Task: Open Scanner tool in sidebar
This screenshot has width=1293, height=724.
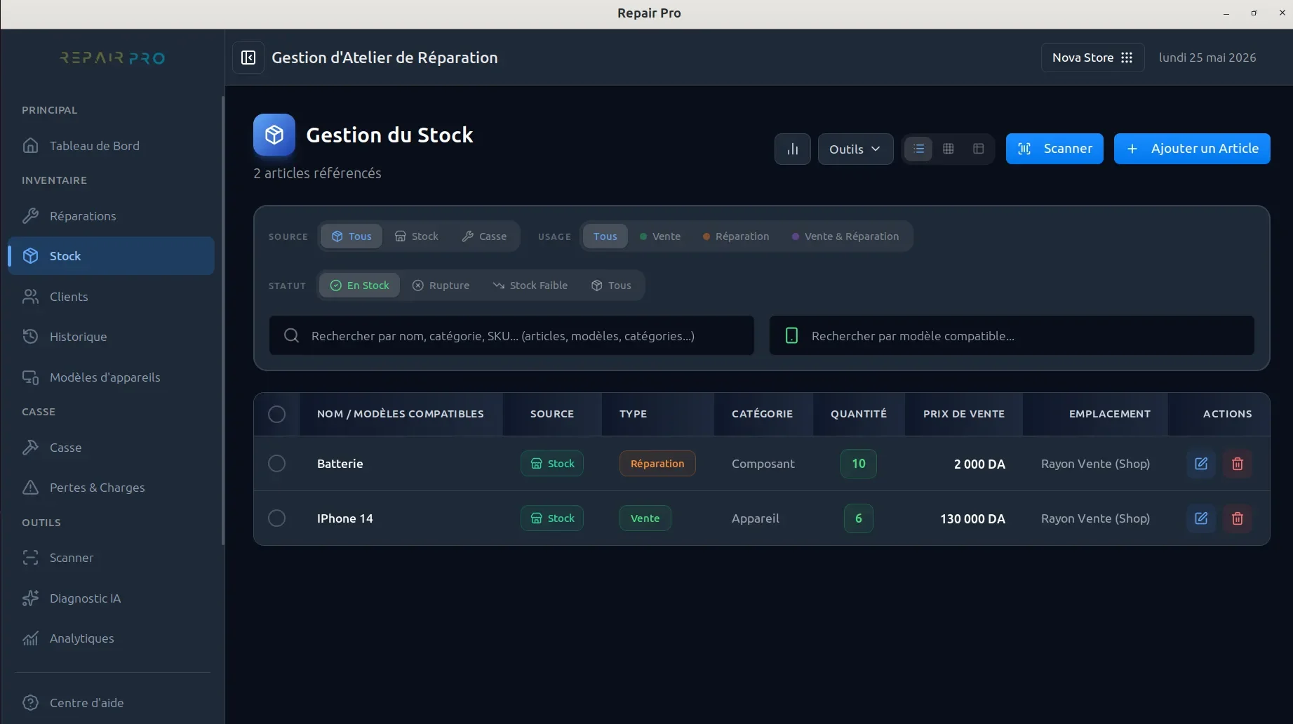Action: [x=111, y=558]
